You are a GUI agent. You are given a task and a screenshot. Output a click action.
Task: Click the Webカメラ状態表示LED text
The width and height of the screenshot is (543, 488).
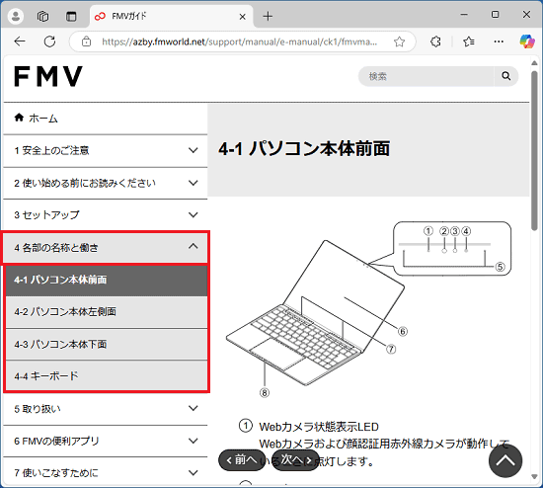[319, 427]
